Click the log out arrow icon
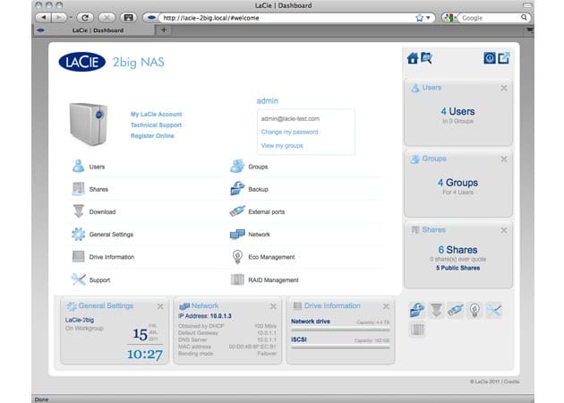 [x=504, y=58]
